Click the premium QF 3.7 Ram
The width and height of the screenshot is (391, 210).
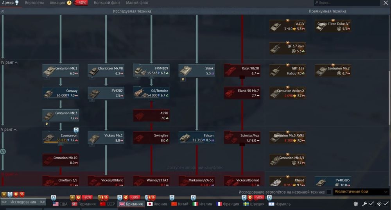[287, 48]
